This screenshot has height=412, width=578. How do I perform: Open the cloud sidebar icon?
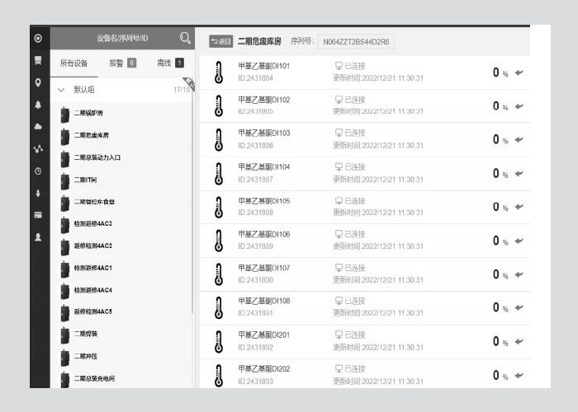(38, 127)
